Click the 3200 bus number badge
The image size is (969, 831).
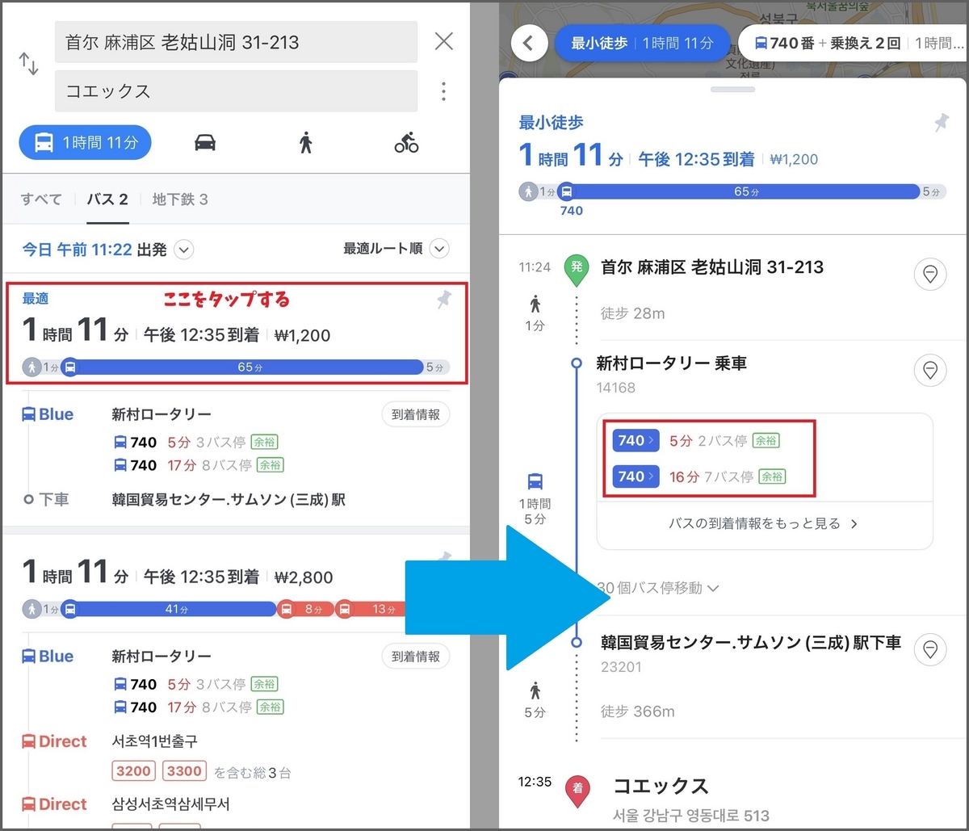coord(134,771)
